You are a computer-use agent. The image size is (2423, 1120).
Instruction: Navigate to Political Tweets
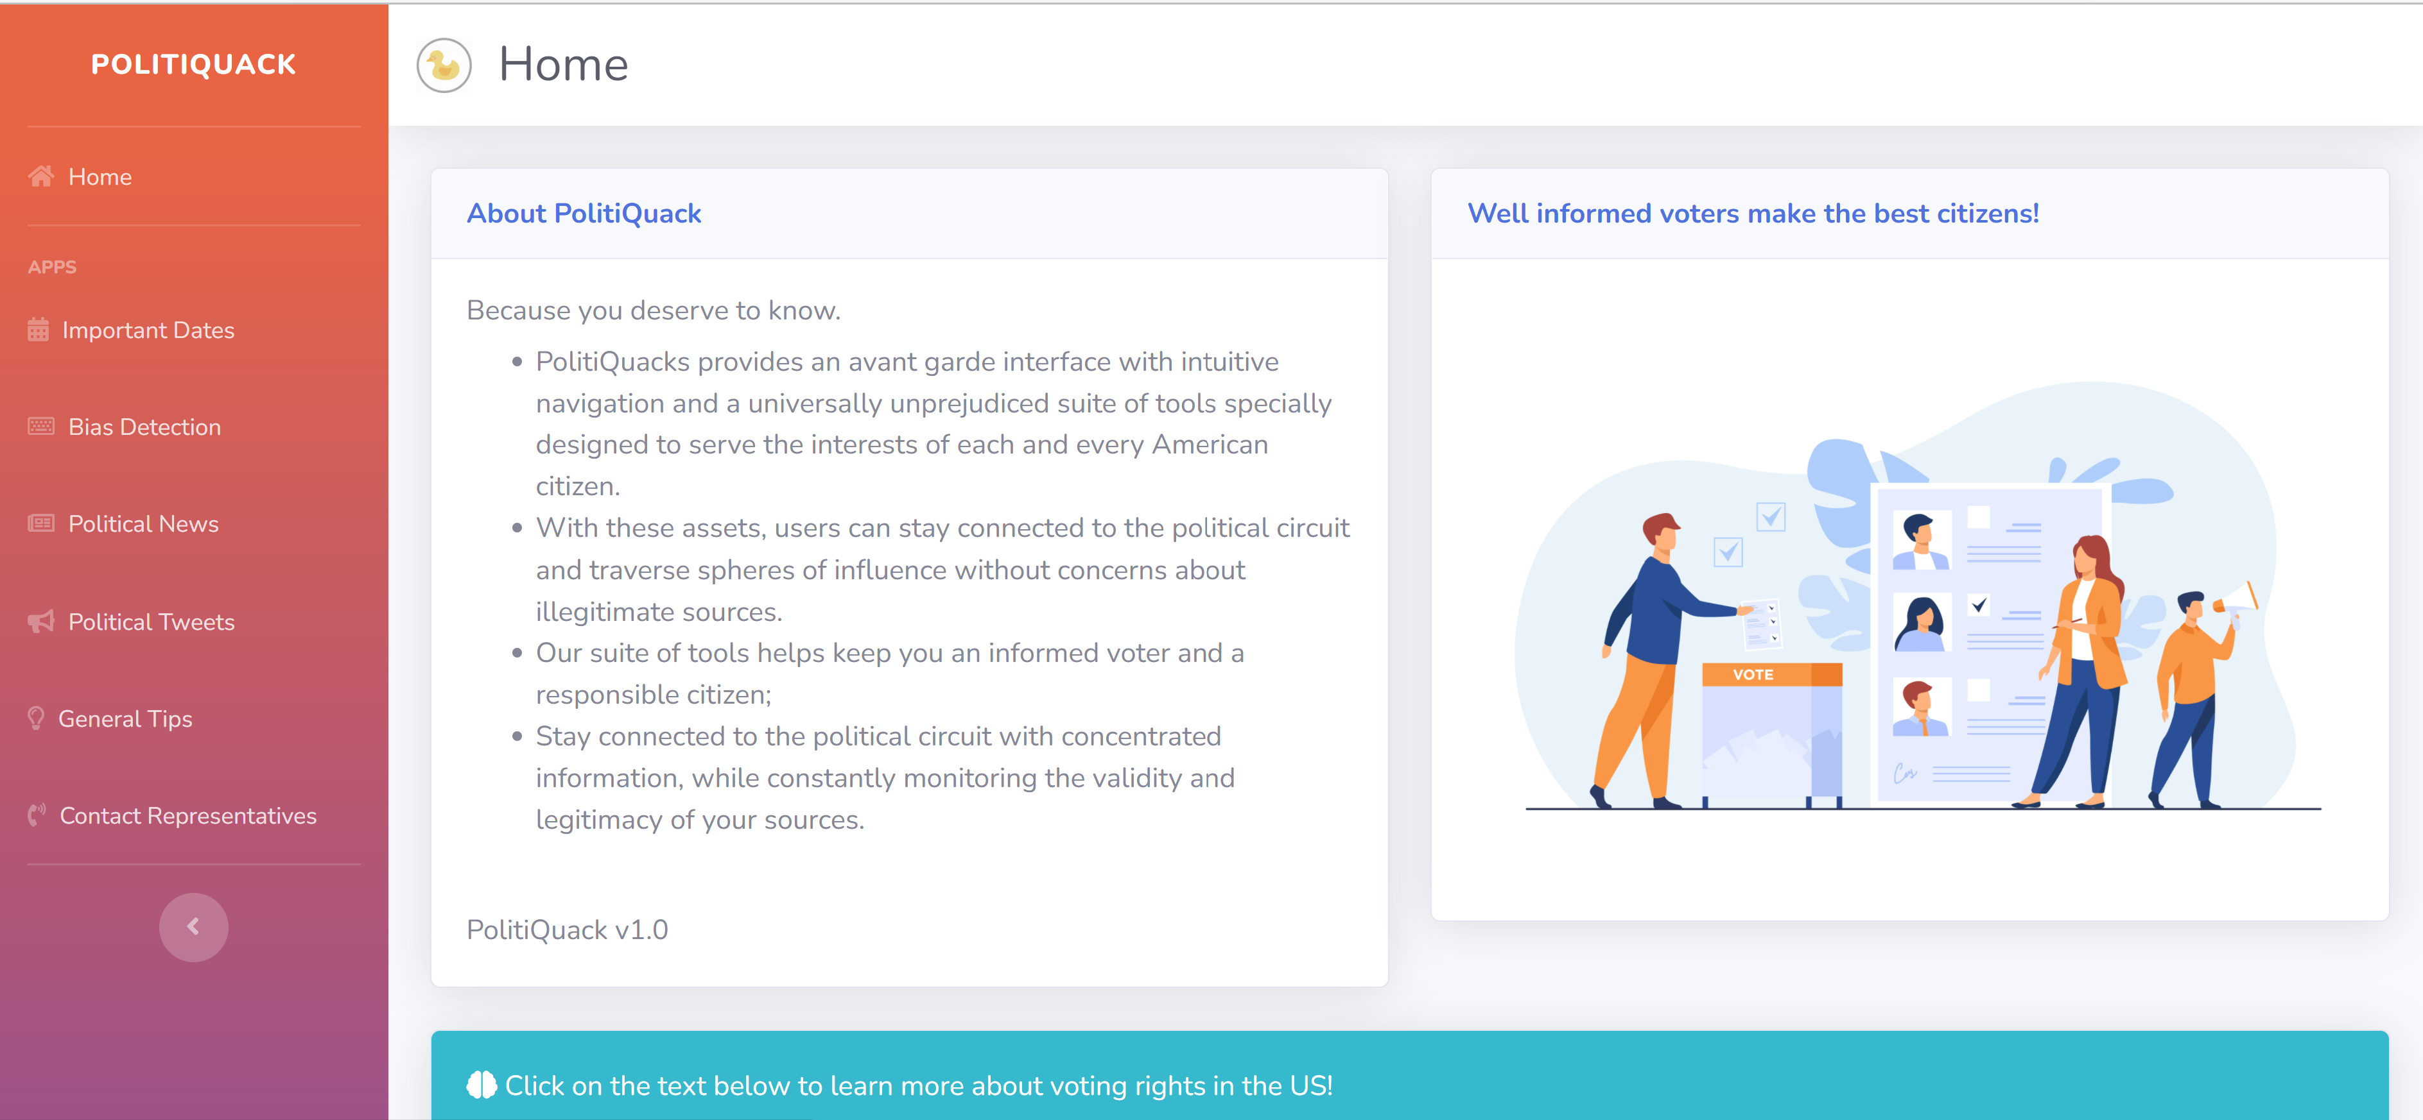[152, 621]
